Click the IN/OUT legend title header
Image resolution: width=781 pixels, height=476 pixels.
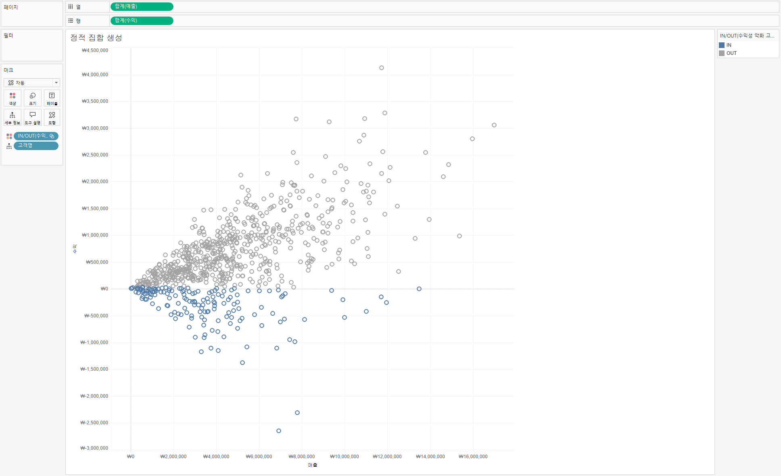747,35
